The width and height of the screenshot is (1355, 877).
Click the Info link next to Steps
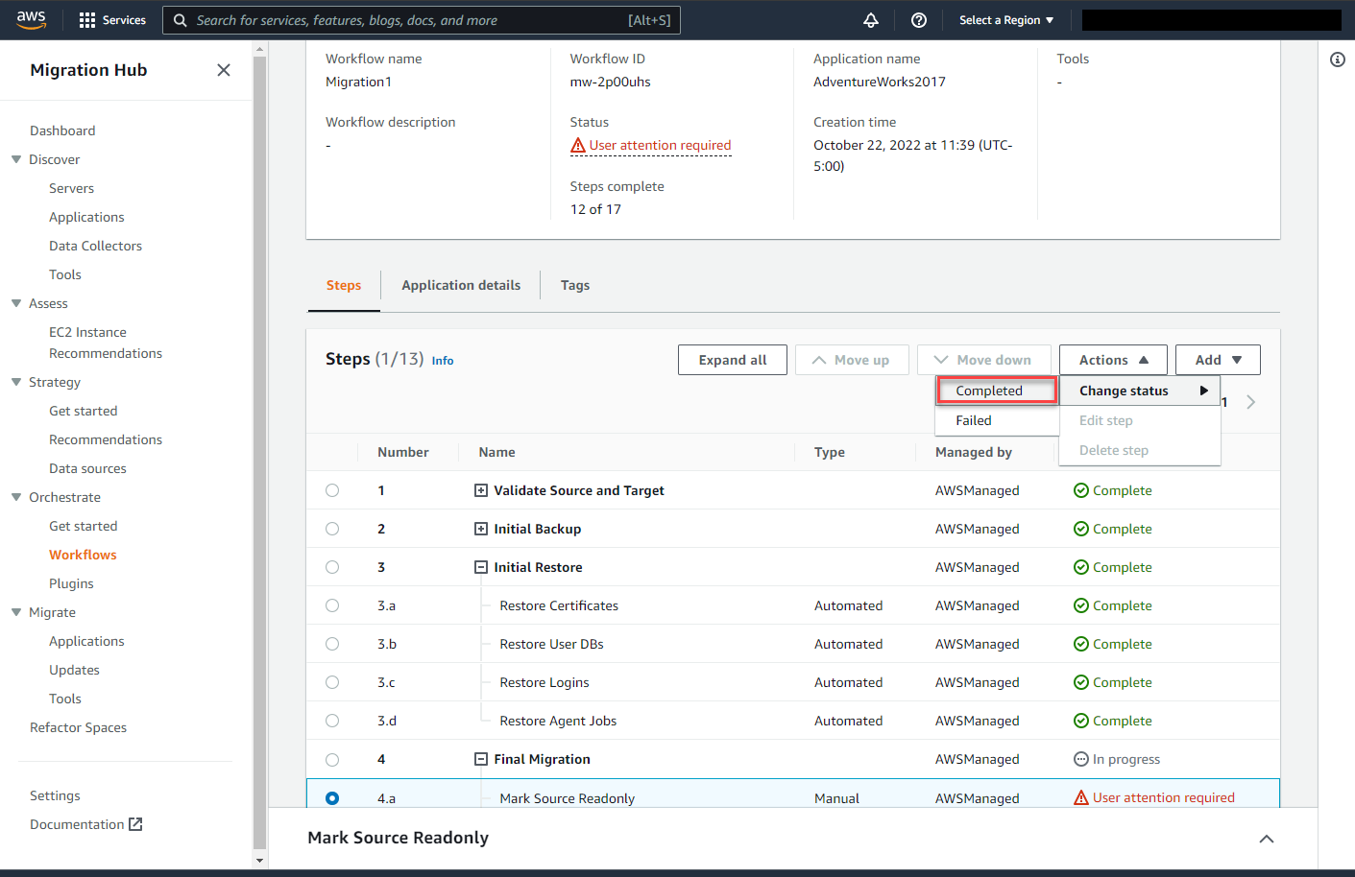pyautogui.click(x=443, y=361)
